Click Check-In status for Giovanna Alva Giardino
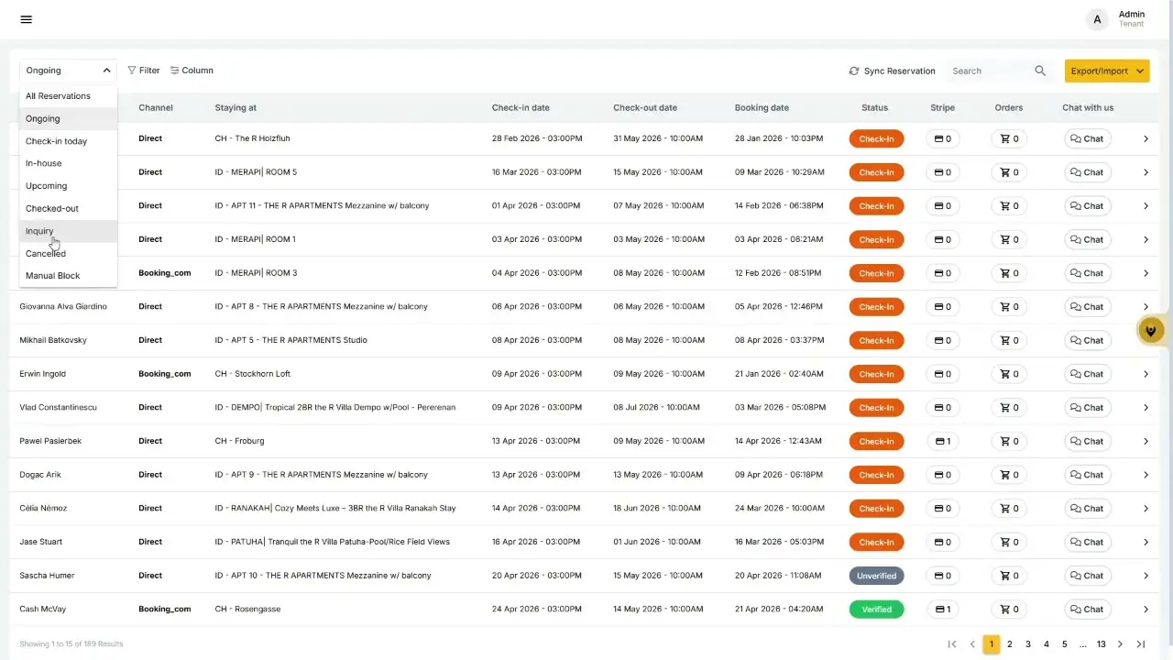 click(x=876, y=307)
